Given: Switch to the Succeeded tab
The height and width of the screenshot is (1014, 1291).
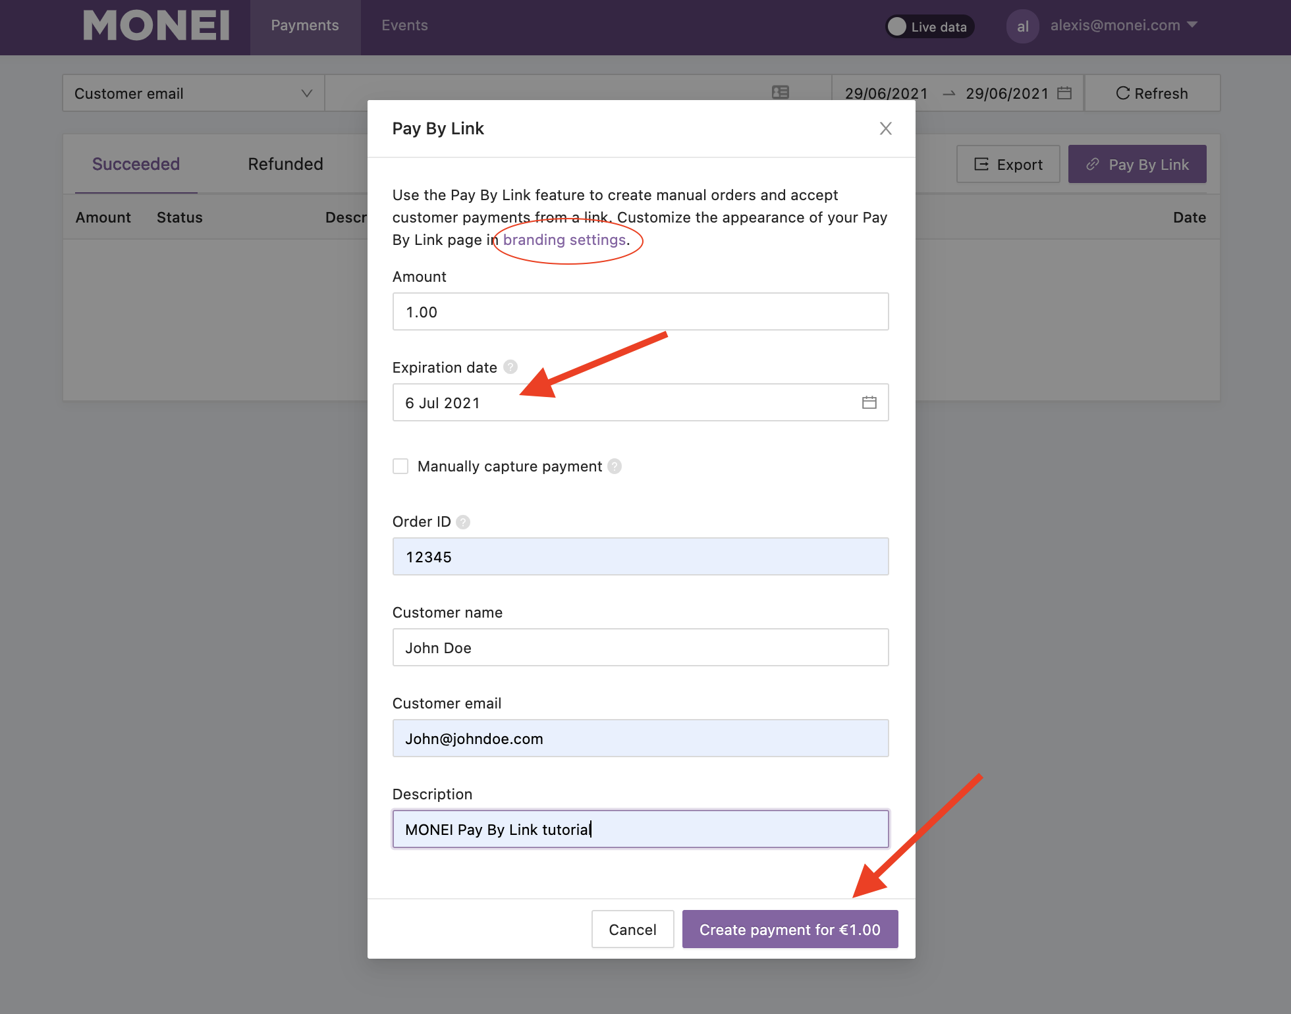Looking at the screenshot, I should [x=136, y=164].
